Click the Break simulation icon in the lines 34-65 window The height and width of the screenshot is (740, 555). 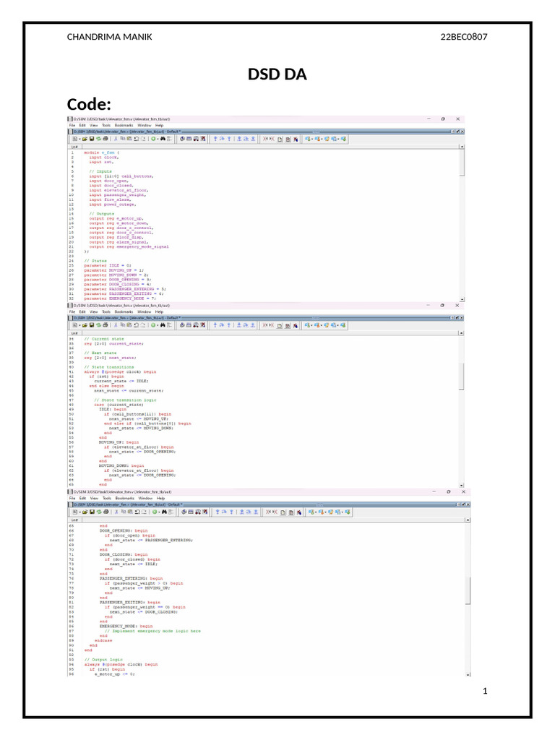tap(203, 326)
